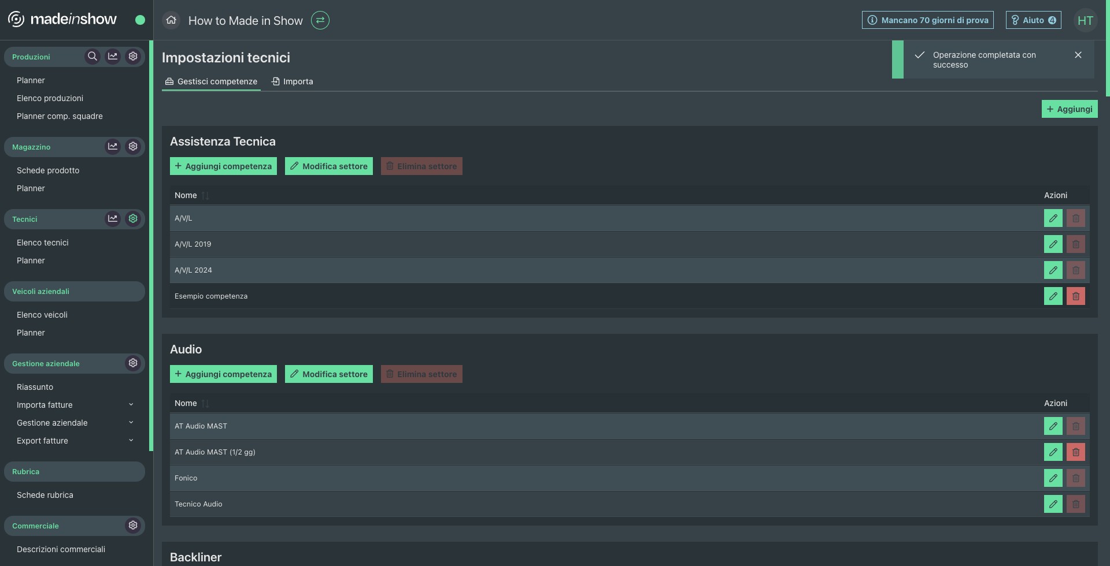
Task: Edit the A/V/L 2019 competenza
Action: point(1053,244)
